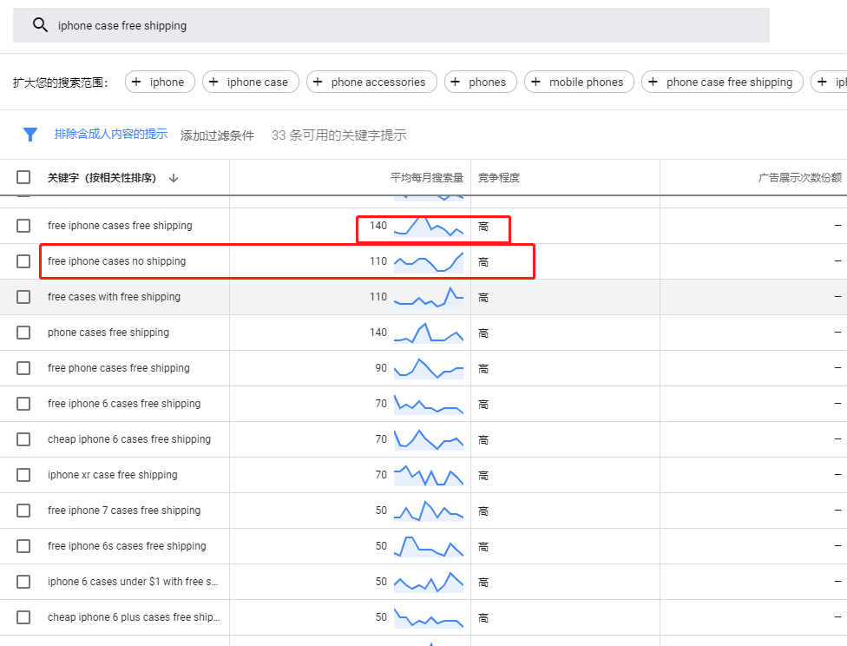
Task: Check the 'free iphone cases free shipping' row
Action: (23, 226)
